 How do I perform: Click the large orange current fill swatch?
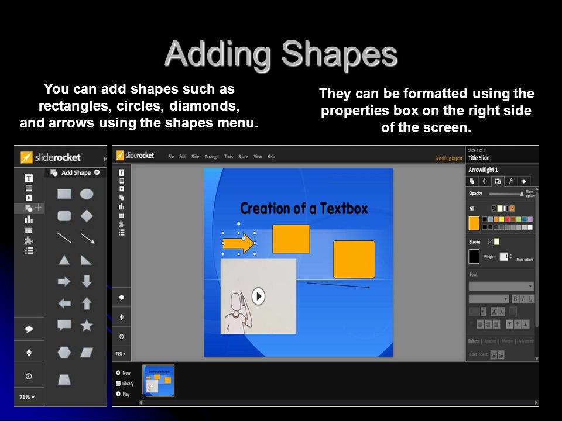click(x=474, y=223)
